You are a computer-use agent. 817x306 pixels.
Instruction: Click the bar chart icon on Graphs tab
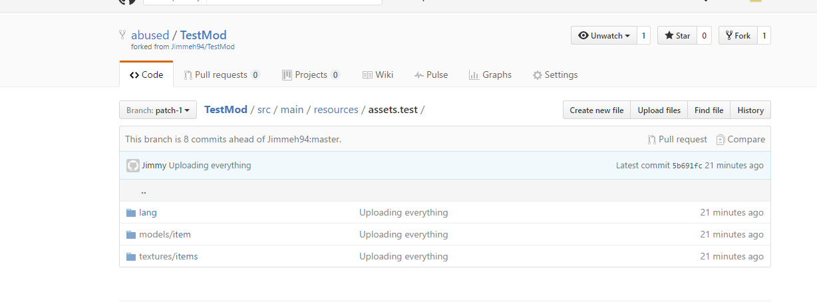coord(474,75)
